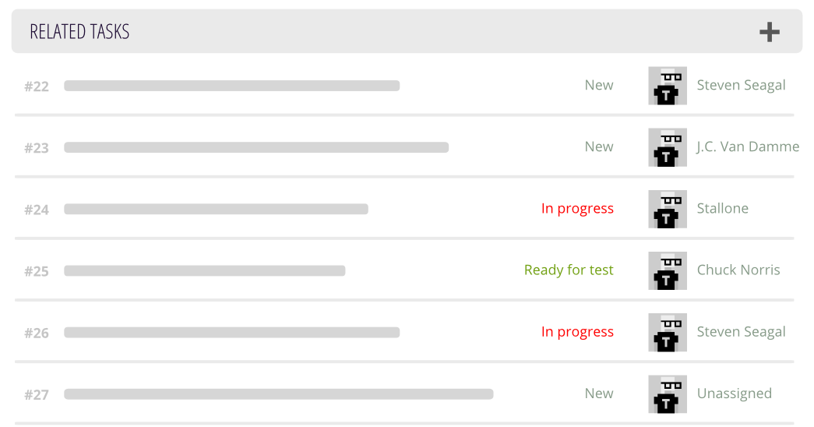Click avatar icon on task #26 row

(668, 332)
